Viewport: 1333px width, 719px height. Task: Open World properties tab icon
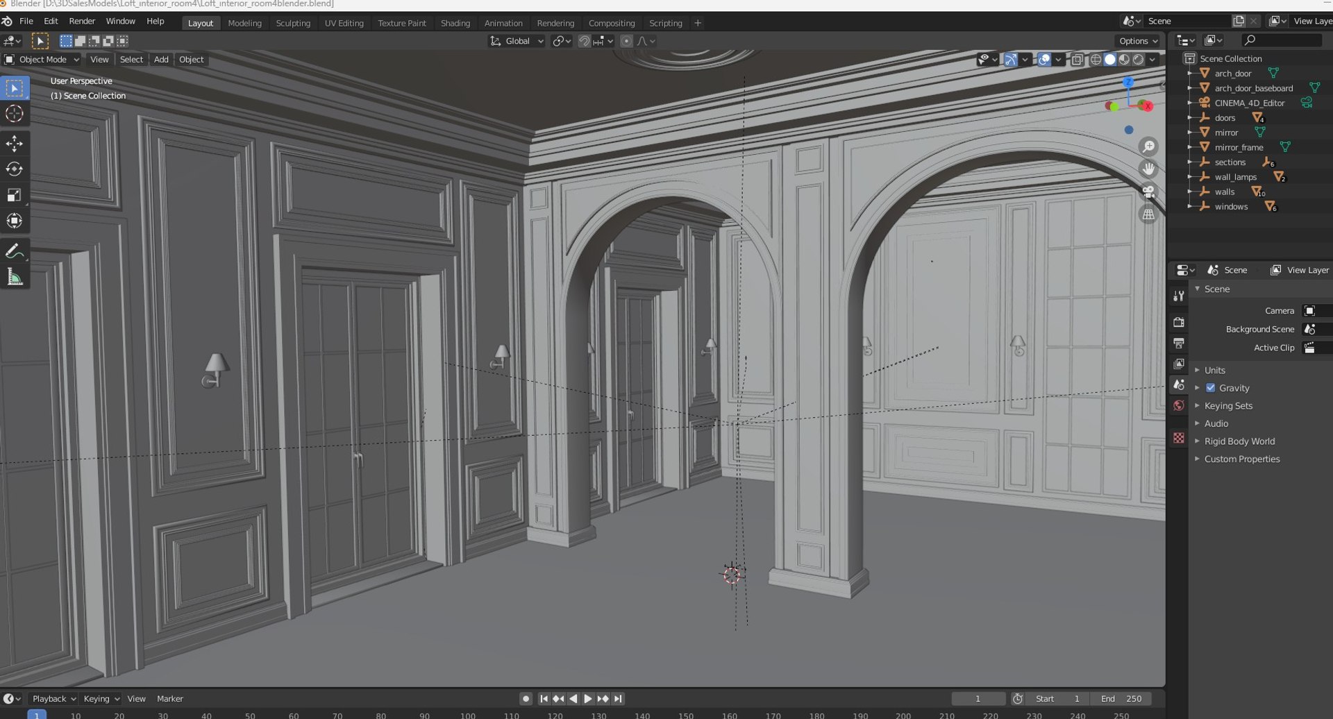click(1179, 405)
